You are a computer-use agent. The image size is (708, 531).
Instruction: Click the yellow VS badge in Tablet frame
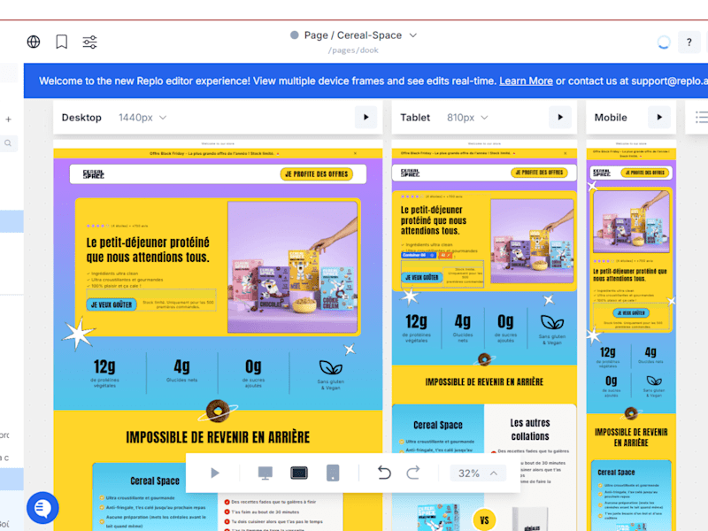pos(484,520)
